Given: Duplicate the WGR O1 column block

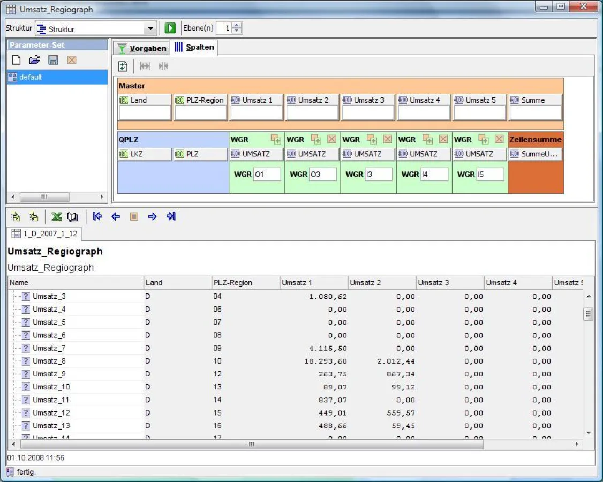Looking at the screenshot, I should coord(276,139).
